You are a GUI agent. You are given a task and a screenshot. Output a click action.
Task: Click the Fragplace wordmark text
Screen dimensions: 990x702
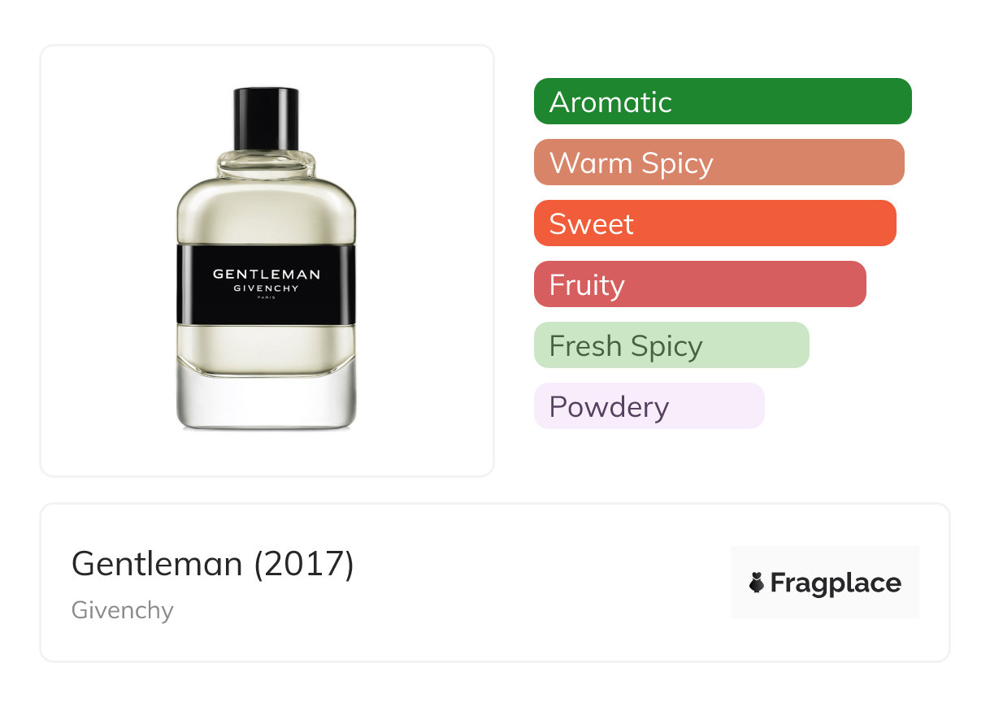(x=836, y=583)
